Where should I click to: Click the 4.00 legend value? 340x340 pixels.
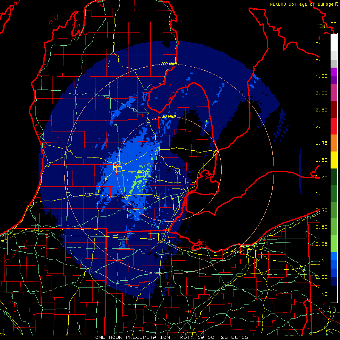coord(321,76)
